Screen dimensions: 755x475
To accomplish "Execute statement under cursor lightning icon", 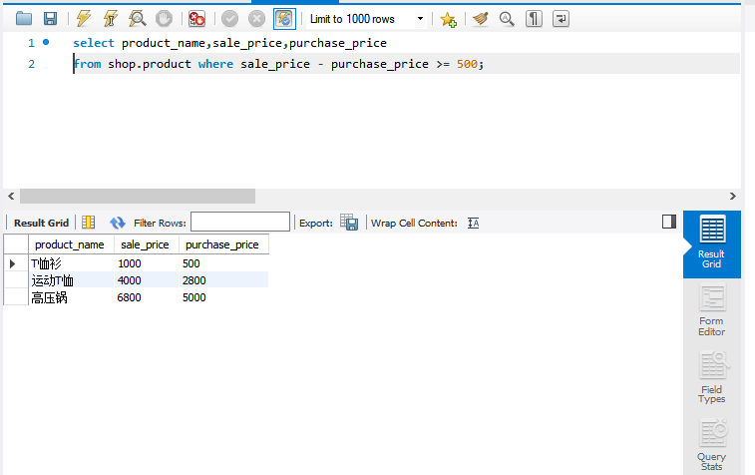I will 111,19.
